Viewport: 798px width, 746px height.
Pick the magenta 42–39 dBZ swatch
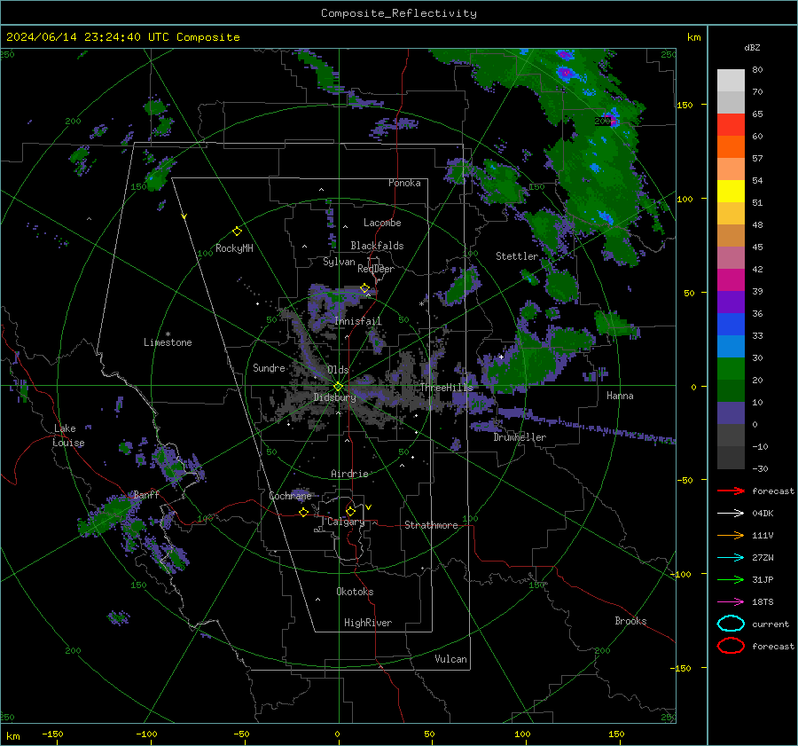[731, 280]
